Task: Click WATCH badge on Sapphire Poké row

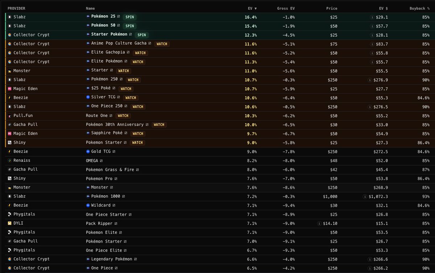Action: pyautogui.click(x=138, y=134)
